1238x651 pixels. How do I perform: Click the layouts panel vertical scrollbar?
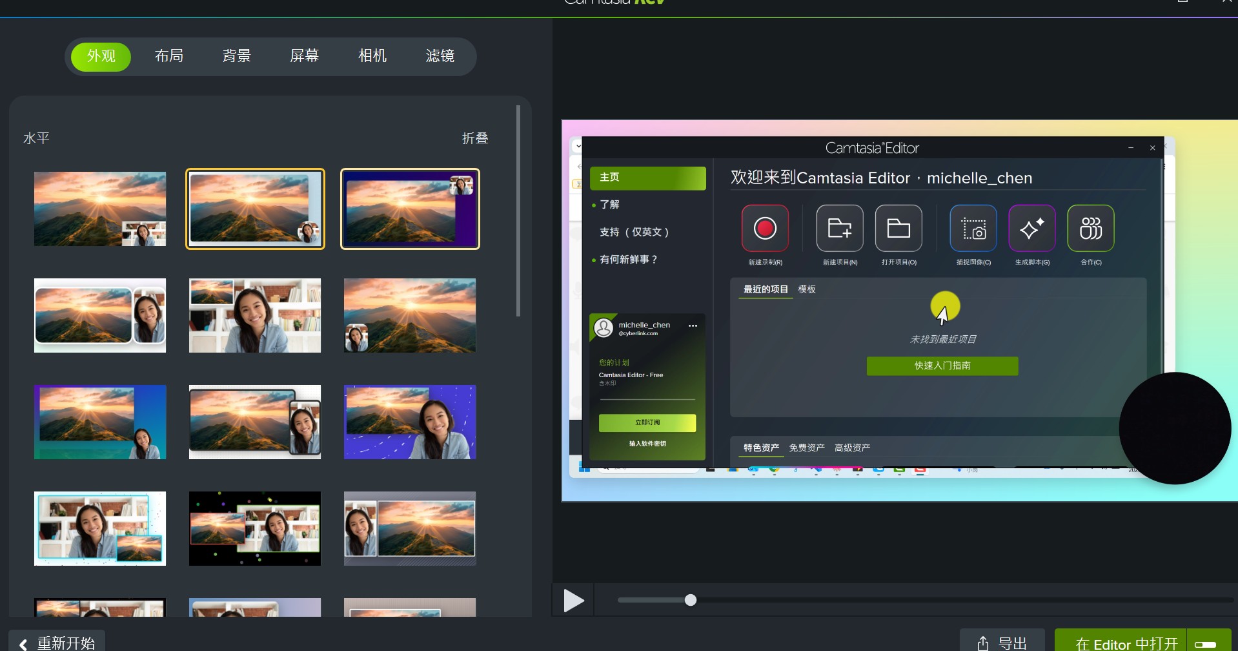point(518,211)
